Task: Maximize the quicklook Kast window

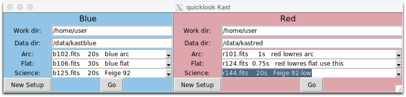Action: click(30, 7)
